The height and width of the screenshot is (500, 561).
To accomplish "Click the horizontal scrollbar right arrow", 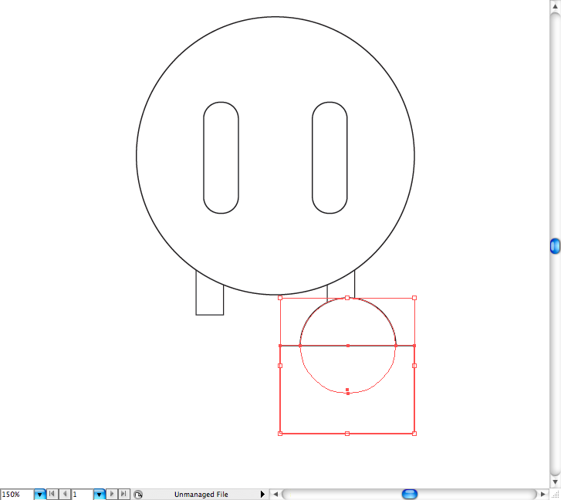I will 543,494.
